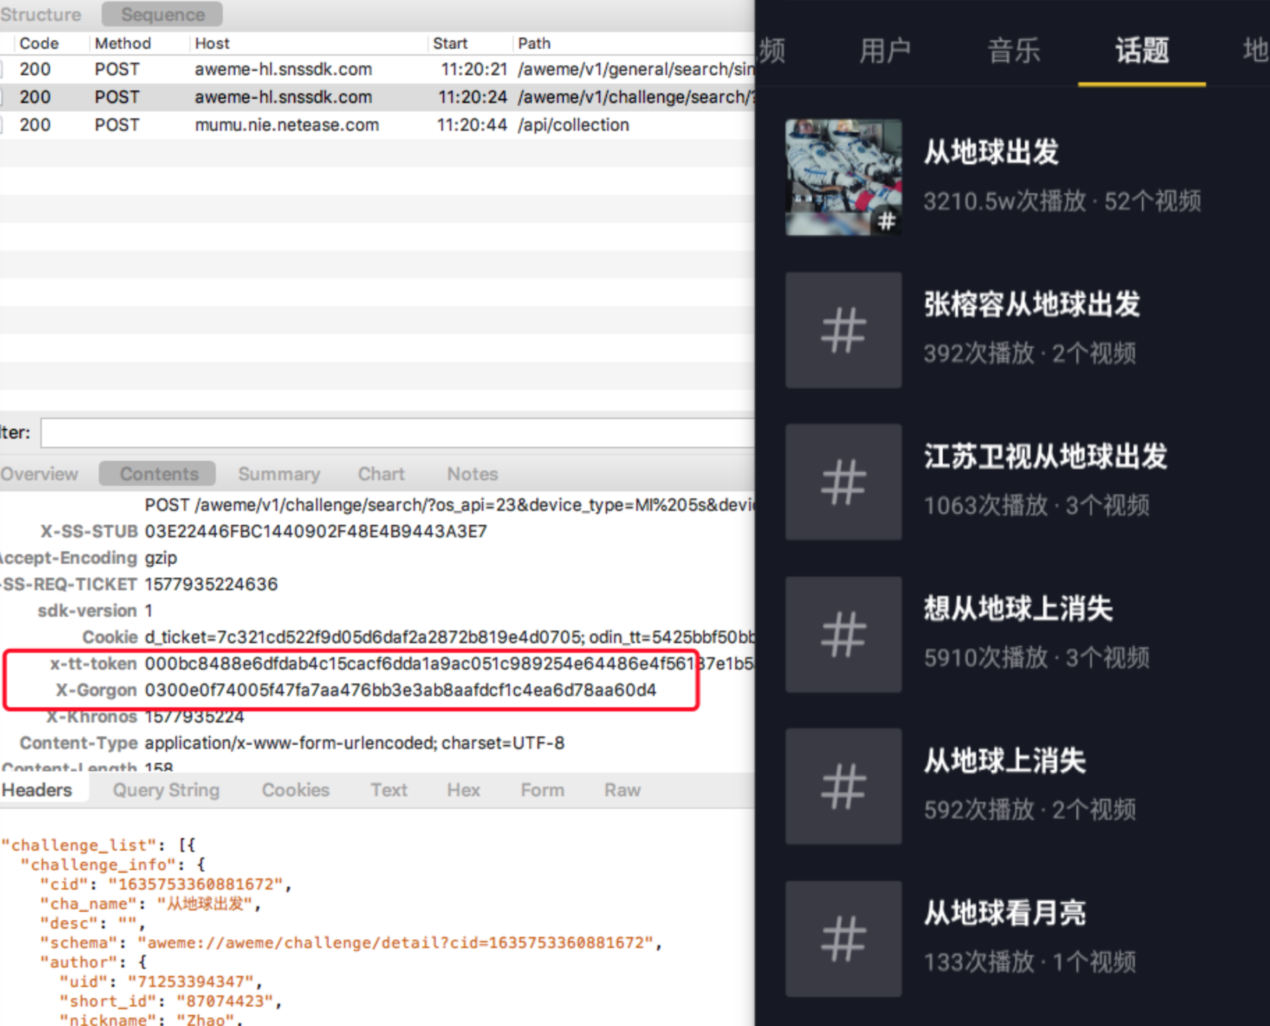Screen dimensions: 1270x1026
Task: Switch to the Hex tab
Action: point(463,790)
